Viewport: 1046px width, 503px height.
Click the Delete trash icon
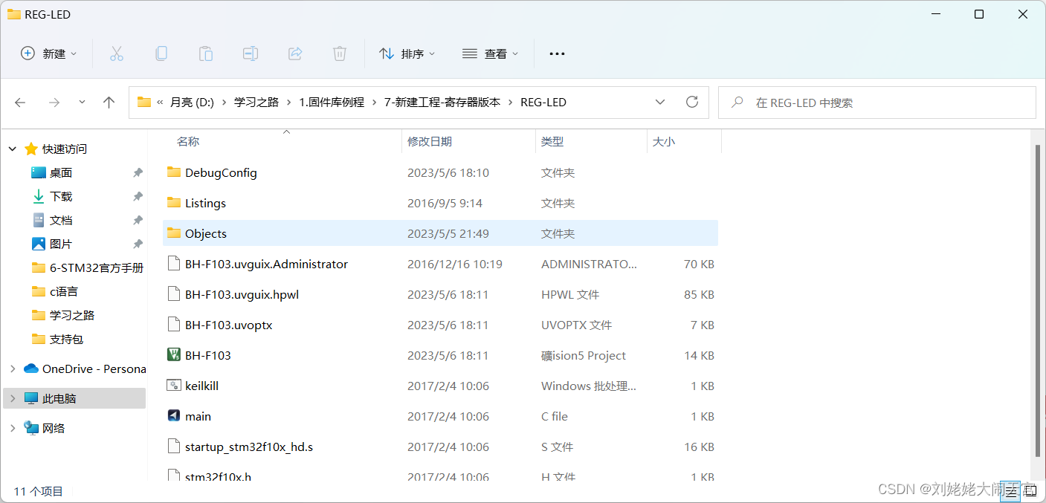(x=340, y=53)
